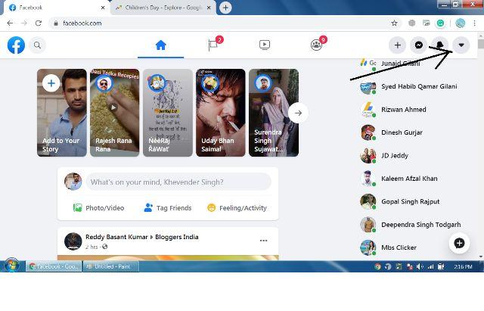Open Messenger from the header
Image resolution: width=484 pixels, height=311 pixels.
[418, 45]
